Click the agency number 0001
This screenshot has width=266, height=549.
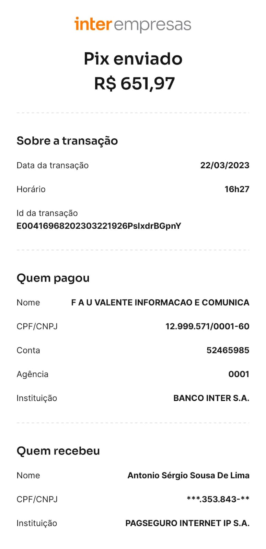[x=239, y=374]
